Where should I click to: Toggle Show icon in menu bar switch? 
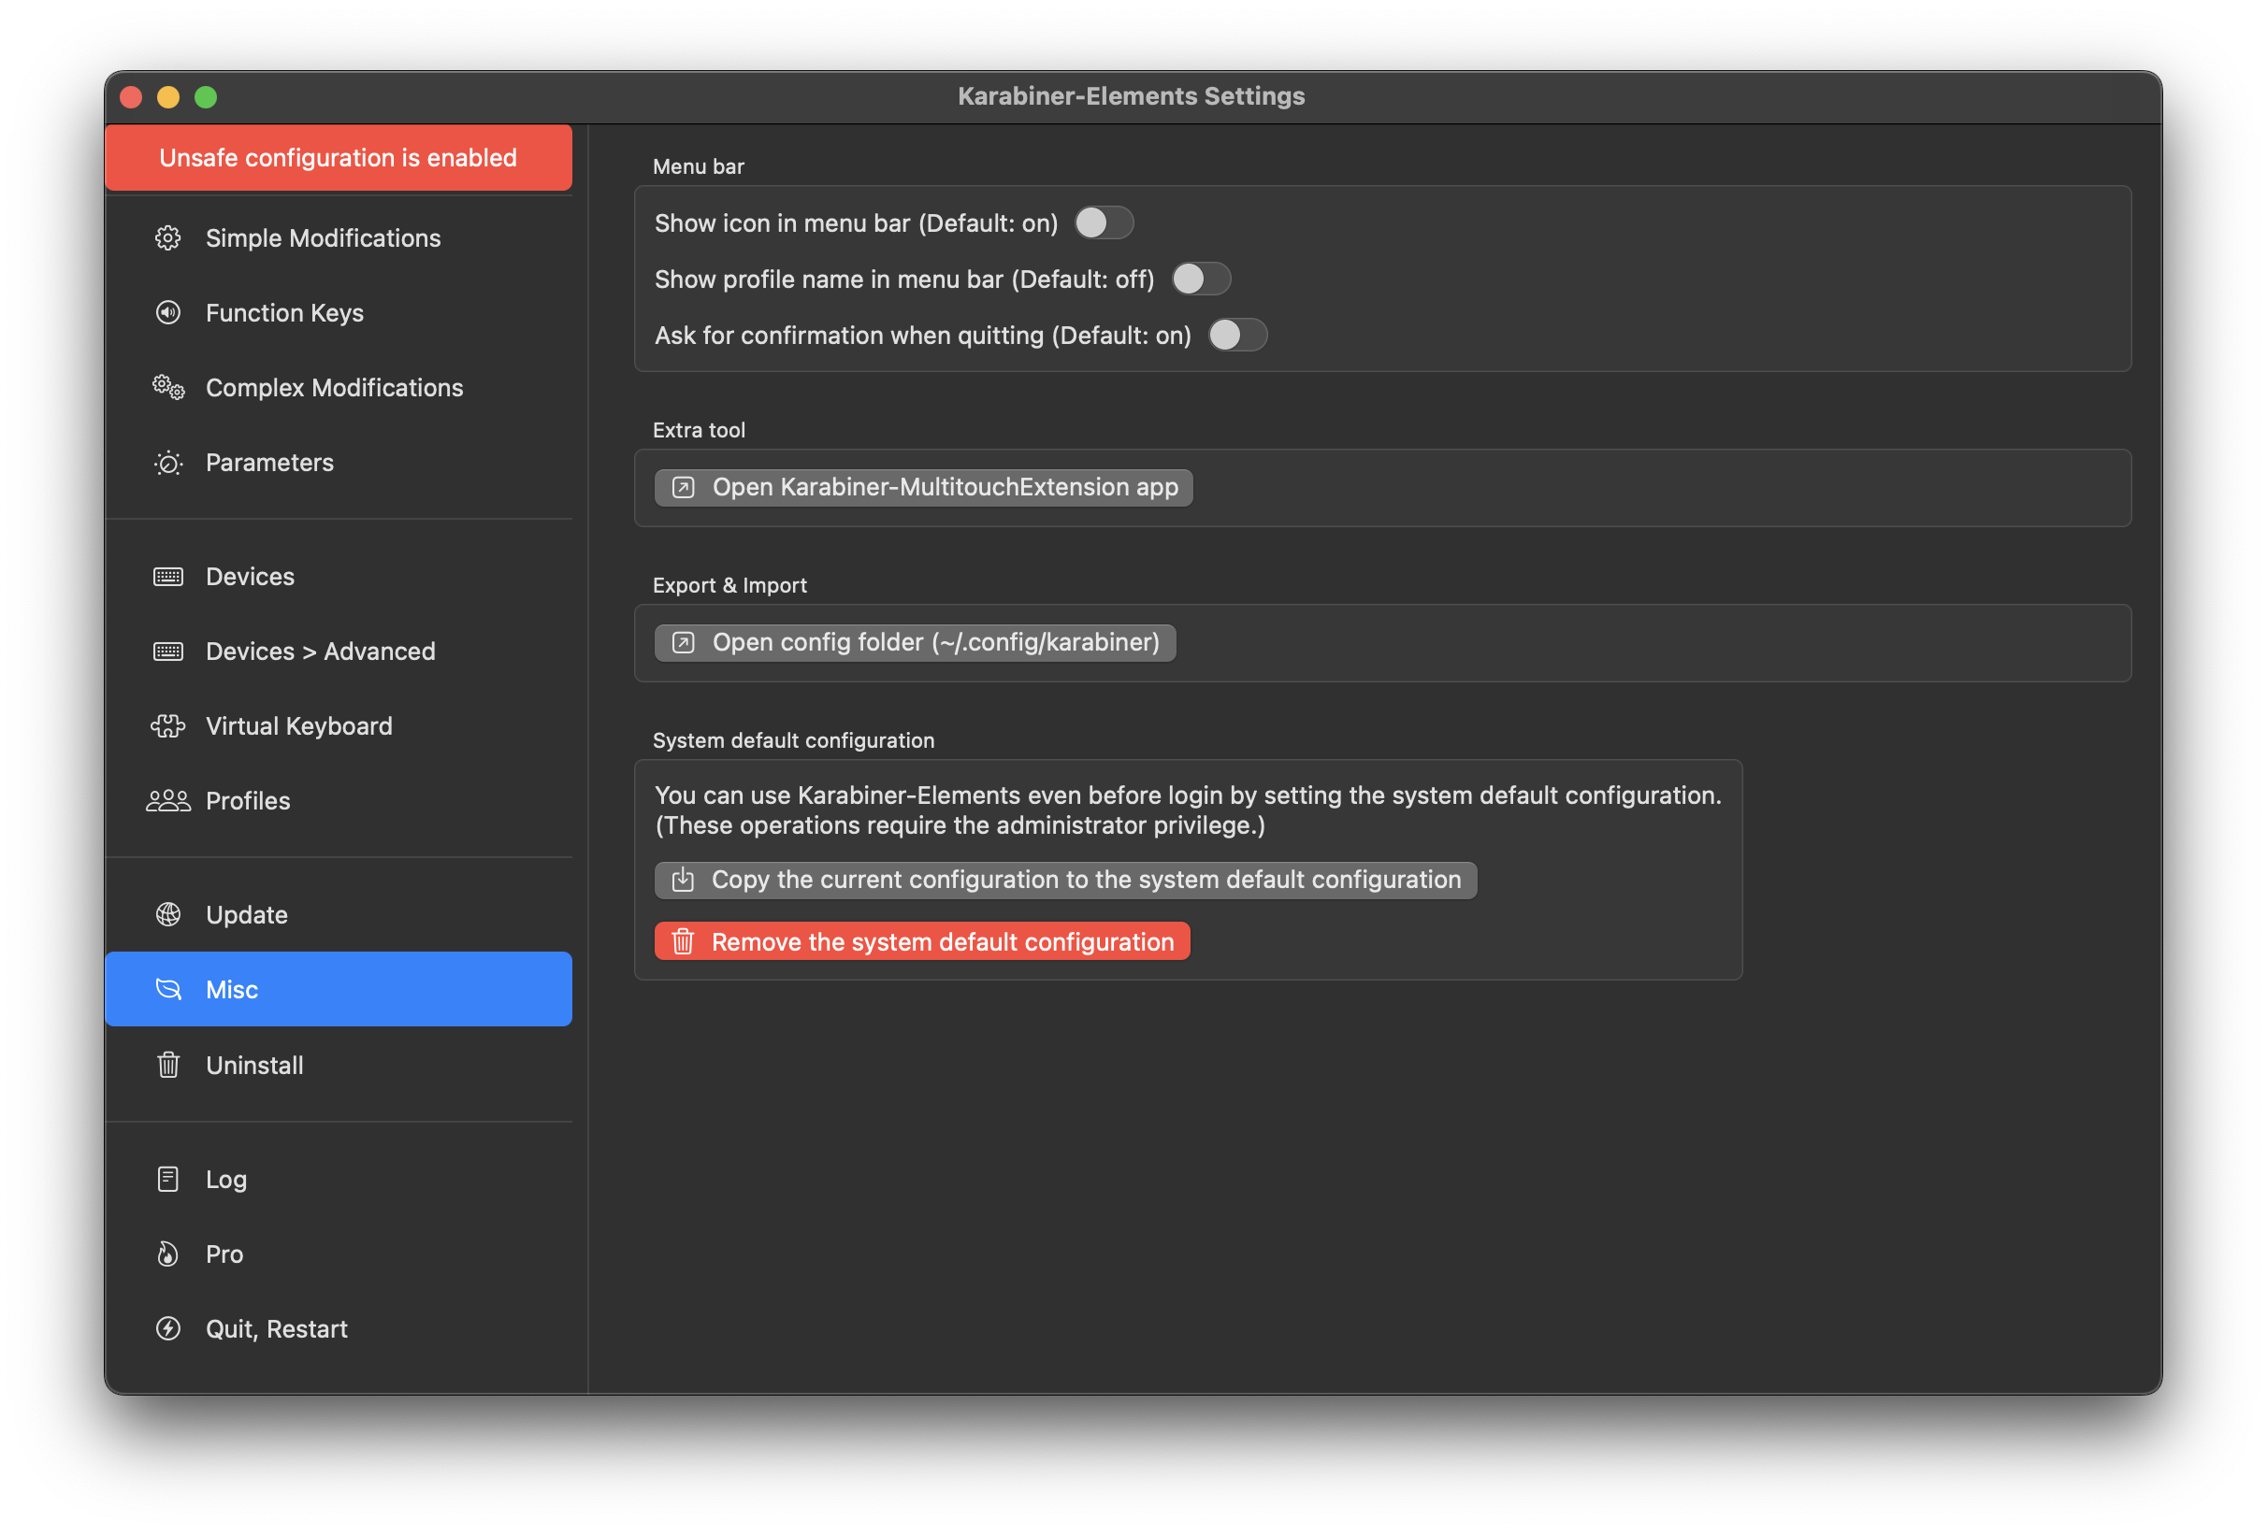point(1104,223)
